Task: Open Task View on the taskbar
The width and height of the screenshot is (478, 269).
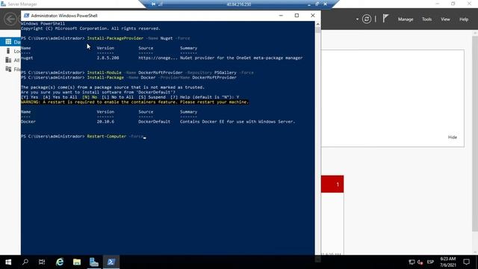Action: click(x=42, y=262)
